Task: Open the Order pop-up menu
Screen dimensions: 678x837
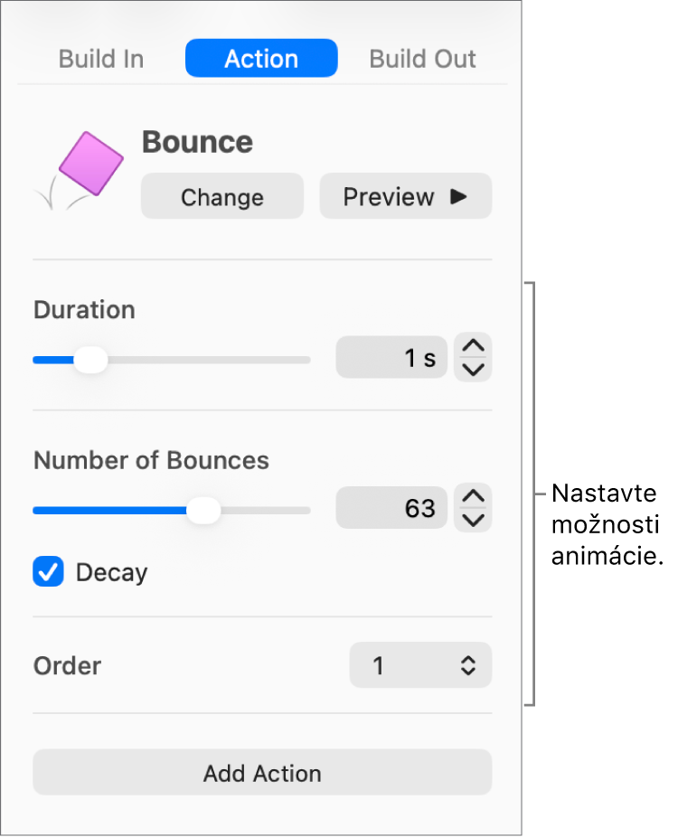Action: pyautogui.click(x=420, y=665)
